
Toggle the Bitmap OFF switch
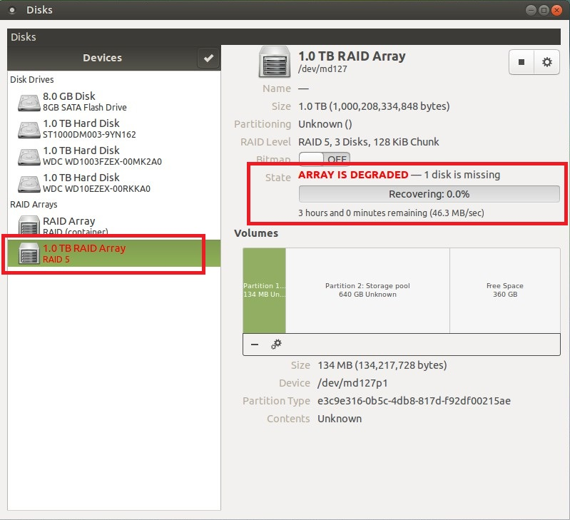tap(325, 159)
